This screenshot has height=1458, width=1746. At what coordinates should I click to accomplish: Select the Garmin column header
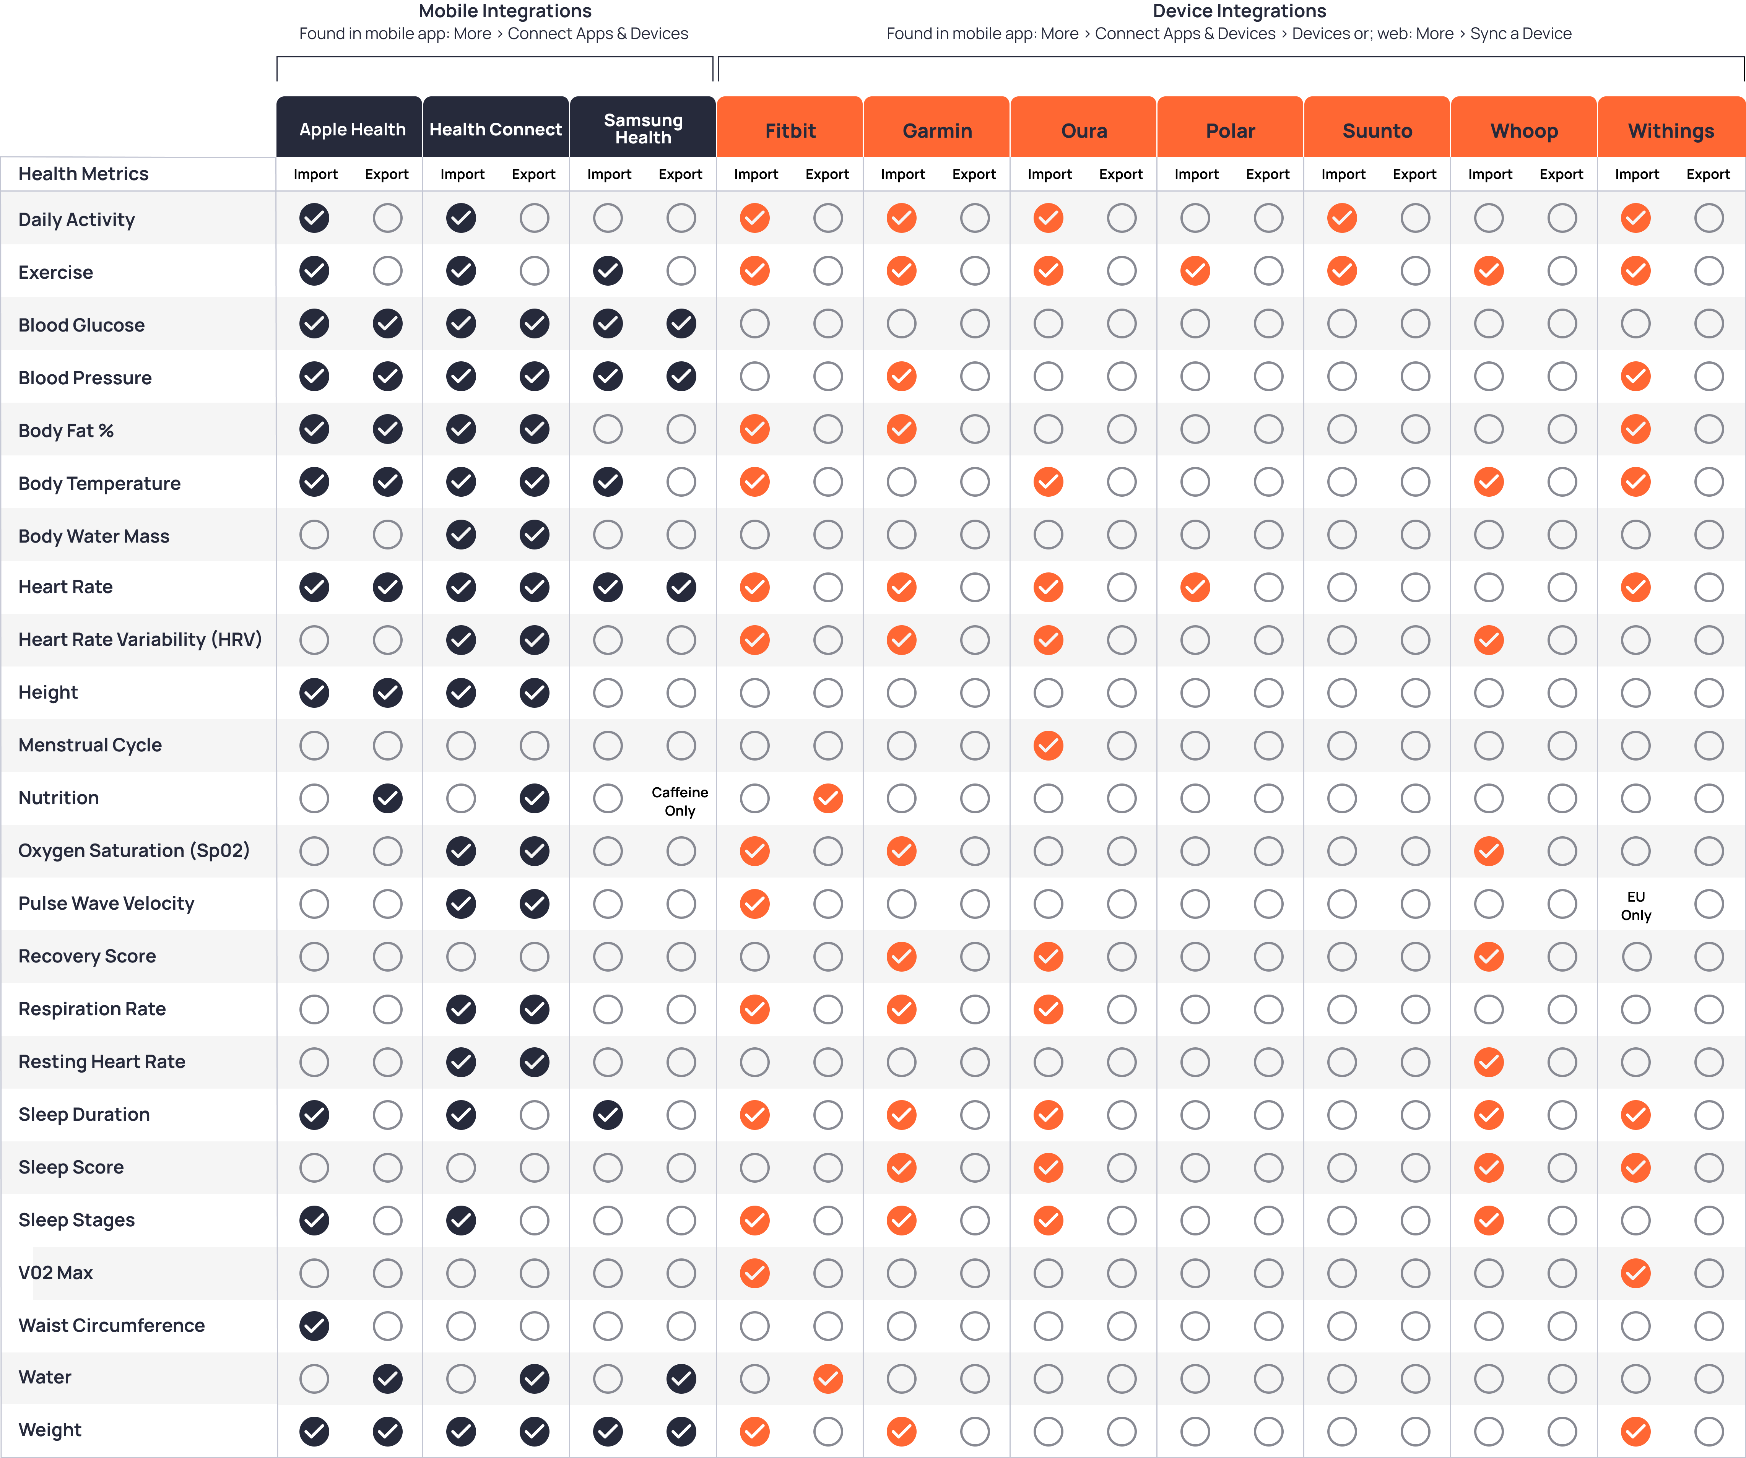click(937, 127)
